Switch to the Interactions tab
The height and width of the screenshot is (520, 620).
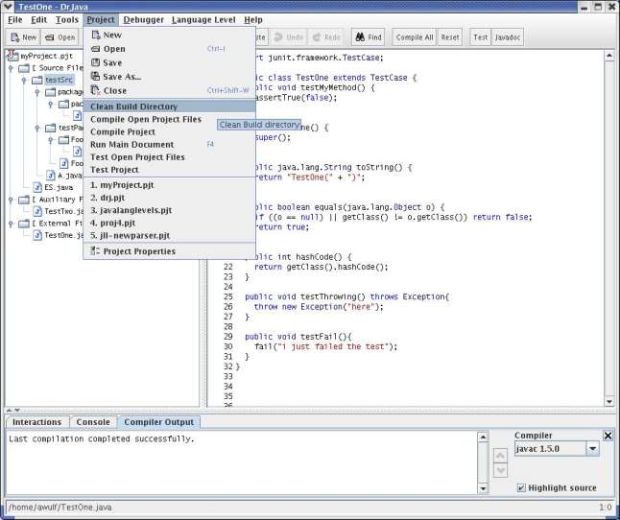coord(36,422)
